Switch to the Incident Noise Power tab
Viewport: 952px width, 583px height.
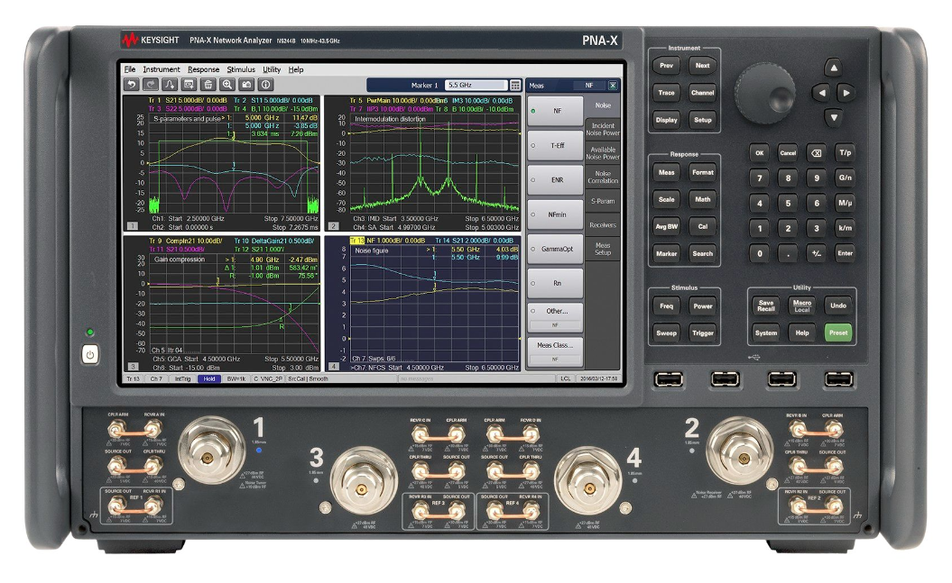coord(602,129)
